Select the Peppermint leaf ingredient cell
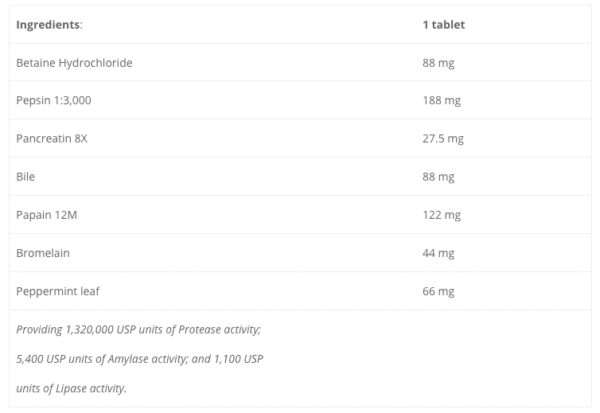This screenshot has height=413, width=600. [58, 291]
